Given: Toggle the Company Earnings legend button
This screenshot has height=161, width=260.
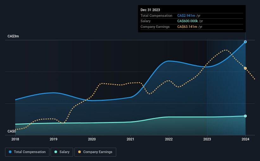Looking at the screenshot, I should point(95,152).
